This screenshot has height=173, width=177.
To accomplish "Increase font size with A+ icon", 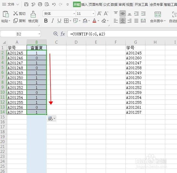I will pyautogui.click(x=99, y=13).
